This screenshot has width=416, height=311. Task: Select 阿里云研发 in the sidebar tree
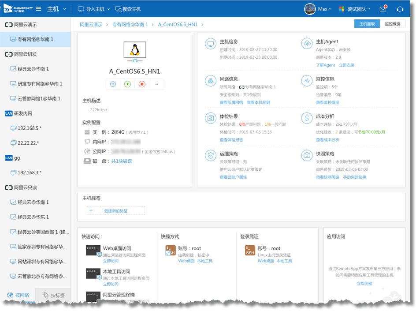click(35, 54)
